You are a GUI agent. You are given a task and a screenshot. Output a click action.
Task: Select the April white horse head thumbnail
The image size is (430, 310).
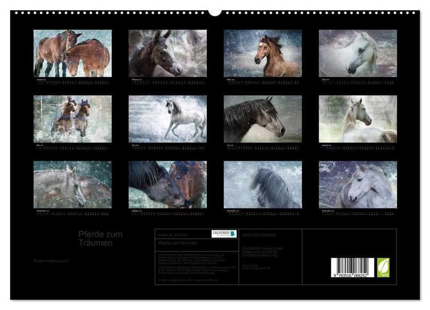click(x=357, y=53)
